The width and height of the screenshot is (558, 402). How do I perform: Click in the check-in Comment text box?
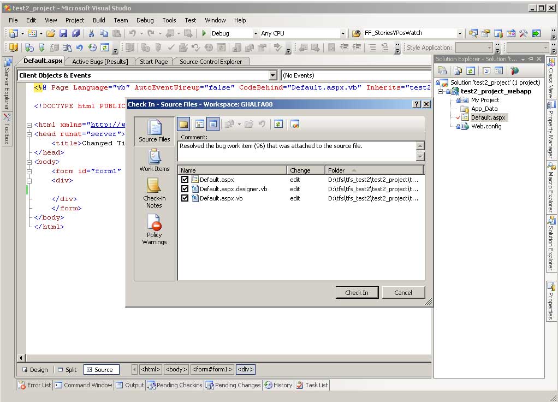(x=296, y=151)
